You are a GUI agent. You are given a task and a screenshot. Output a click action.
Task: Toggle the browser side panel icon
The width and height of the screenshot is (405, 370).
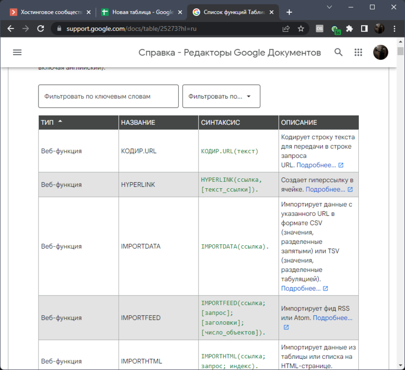point(364,29)
